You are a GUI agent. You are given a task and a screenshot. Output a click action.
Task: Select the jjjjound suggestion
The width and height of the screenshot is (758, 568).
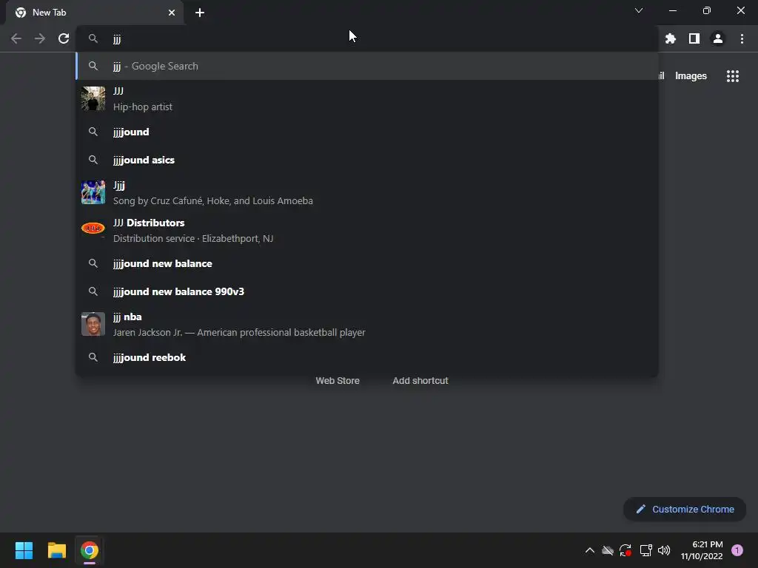[x=367, y=132]
